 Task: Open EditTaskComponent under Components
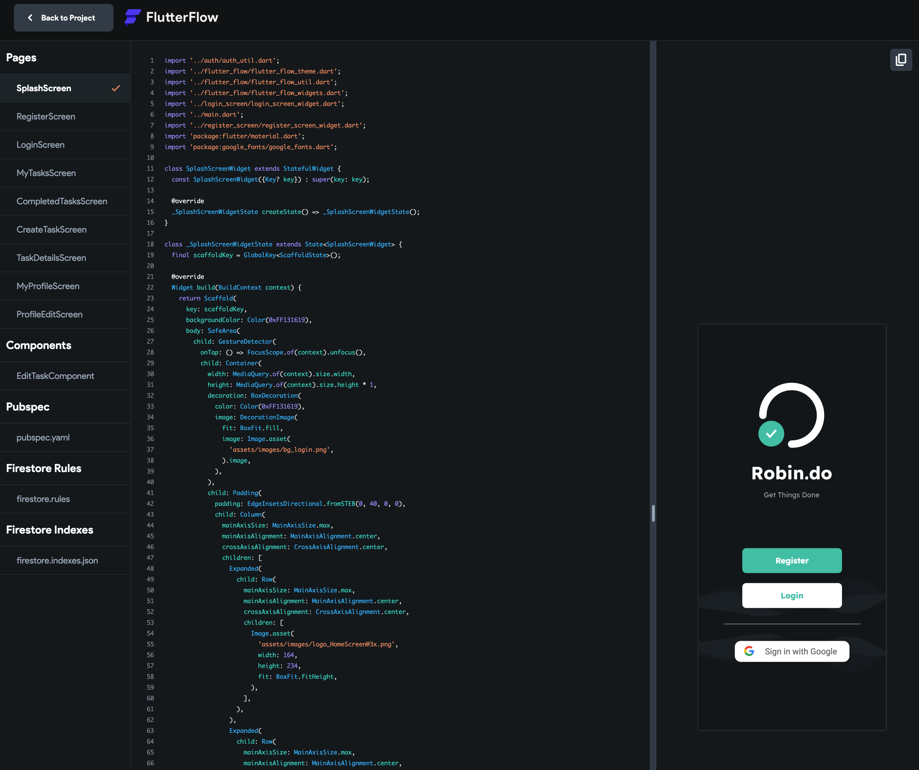coord(55,376)
